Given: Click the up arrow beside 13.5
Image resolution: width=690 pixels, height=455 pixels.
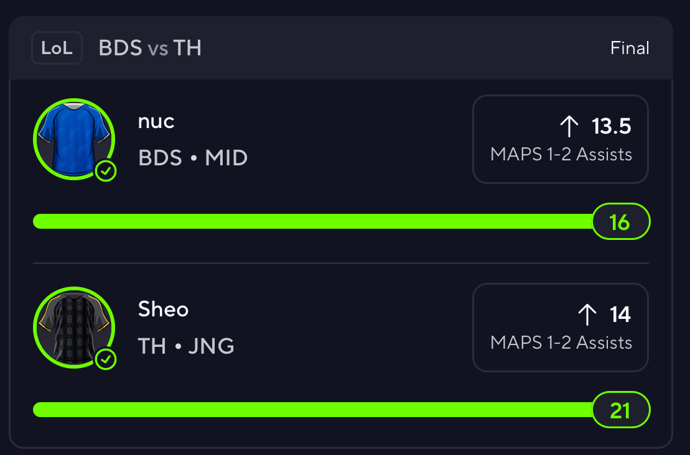Looking at the screenshot, I should point(569,126).
